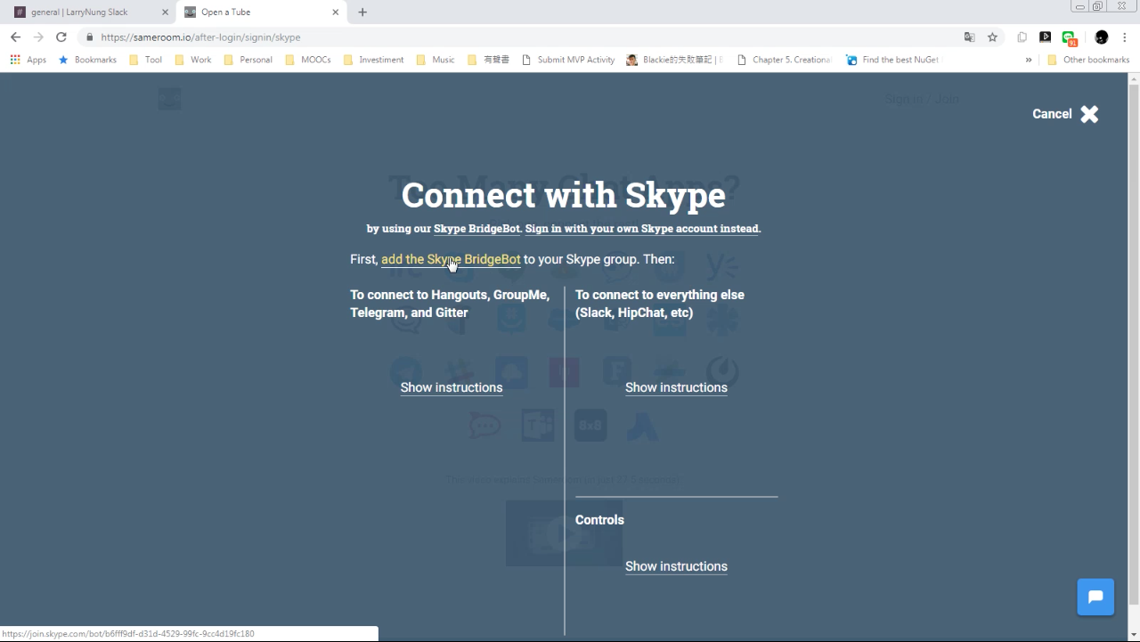
Task: View site security lock info
Action: (89, 37)
